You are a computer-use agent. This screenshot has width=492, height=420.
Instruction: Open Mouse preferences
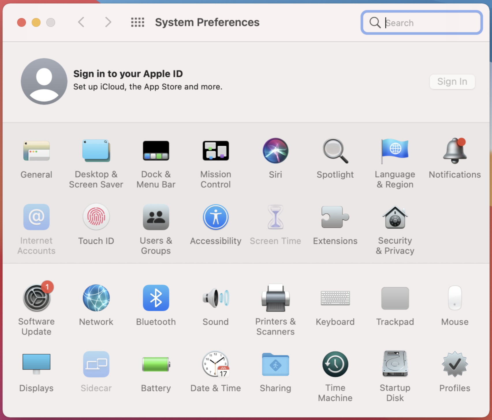click(455, 298)
